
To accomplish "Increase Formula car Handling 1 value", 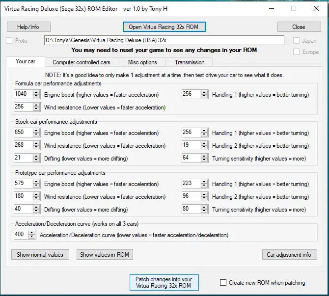I will pos(204,92).
